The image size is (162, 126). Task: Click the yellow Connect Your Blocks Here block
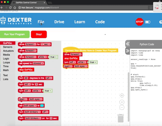coord(90,50)
